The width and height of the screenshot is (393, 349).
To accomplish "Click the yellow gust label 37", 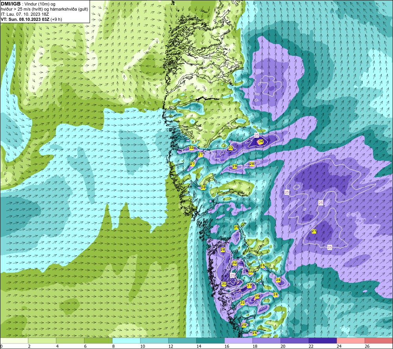I will click(x=249, y=286).
